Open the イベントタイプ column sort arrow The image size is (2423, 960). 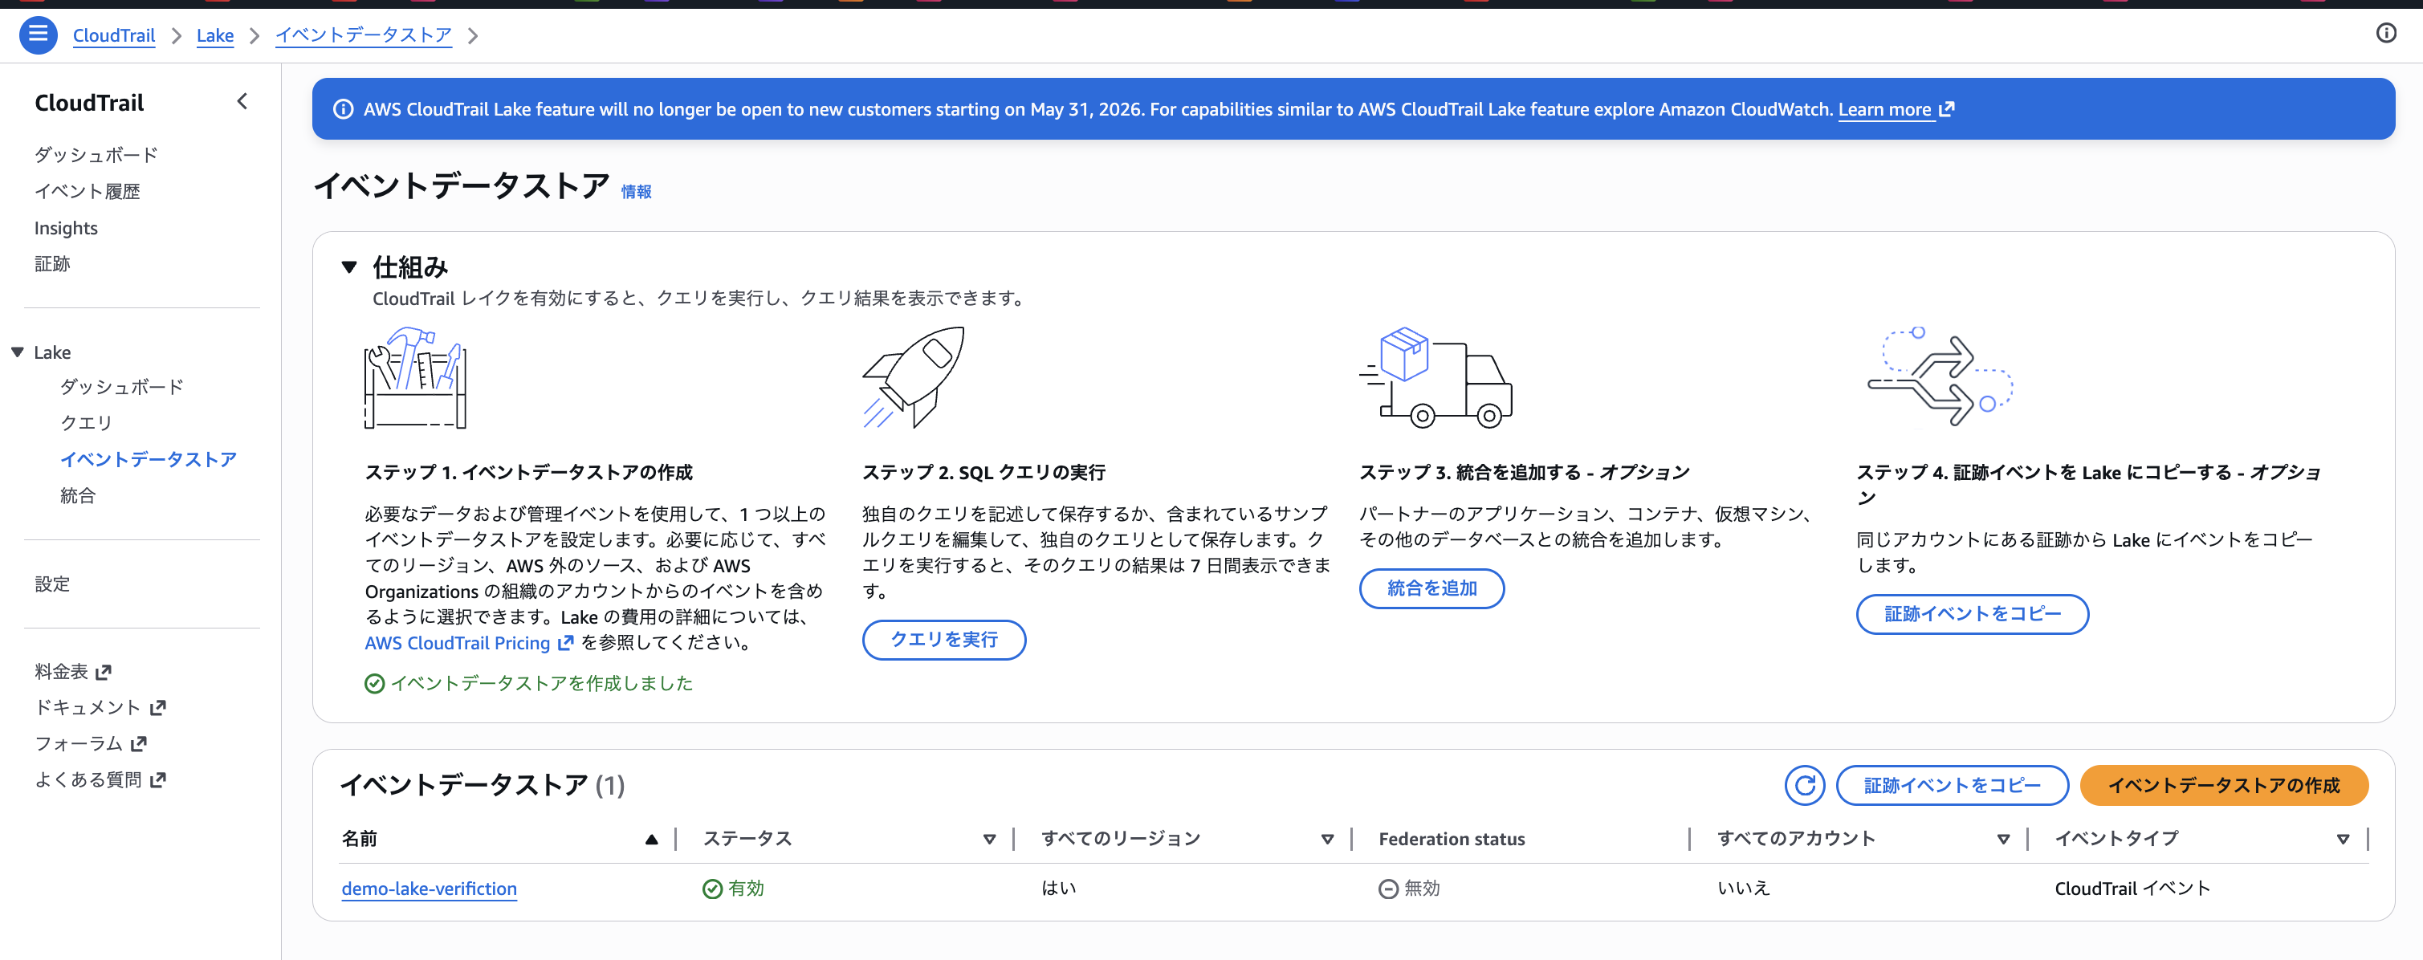pos(2342,840)
